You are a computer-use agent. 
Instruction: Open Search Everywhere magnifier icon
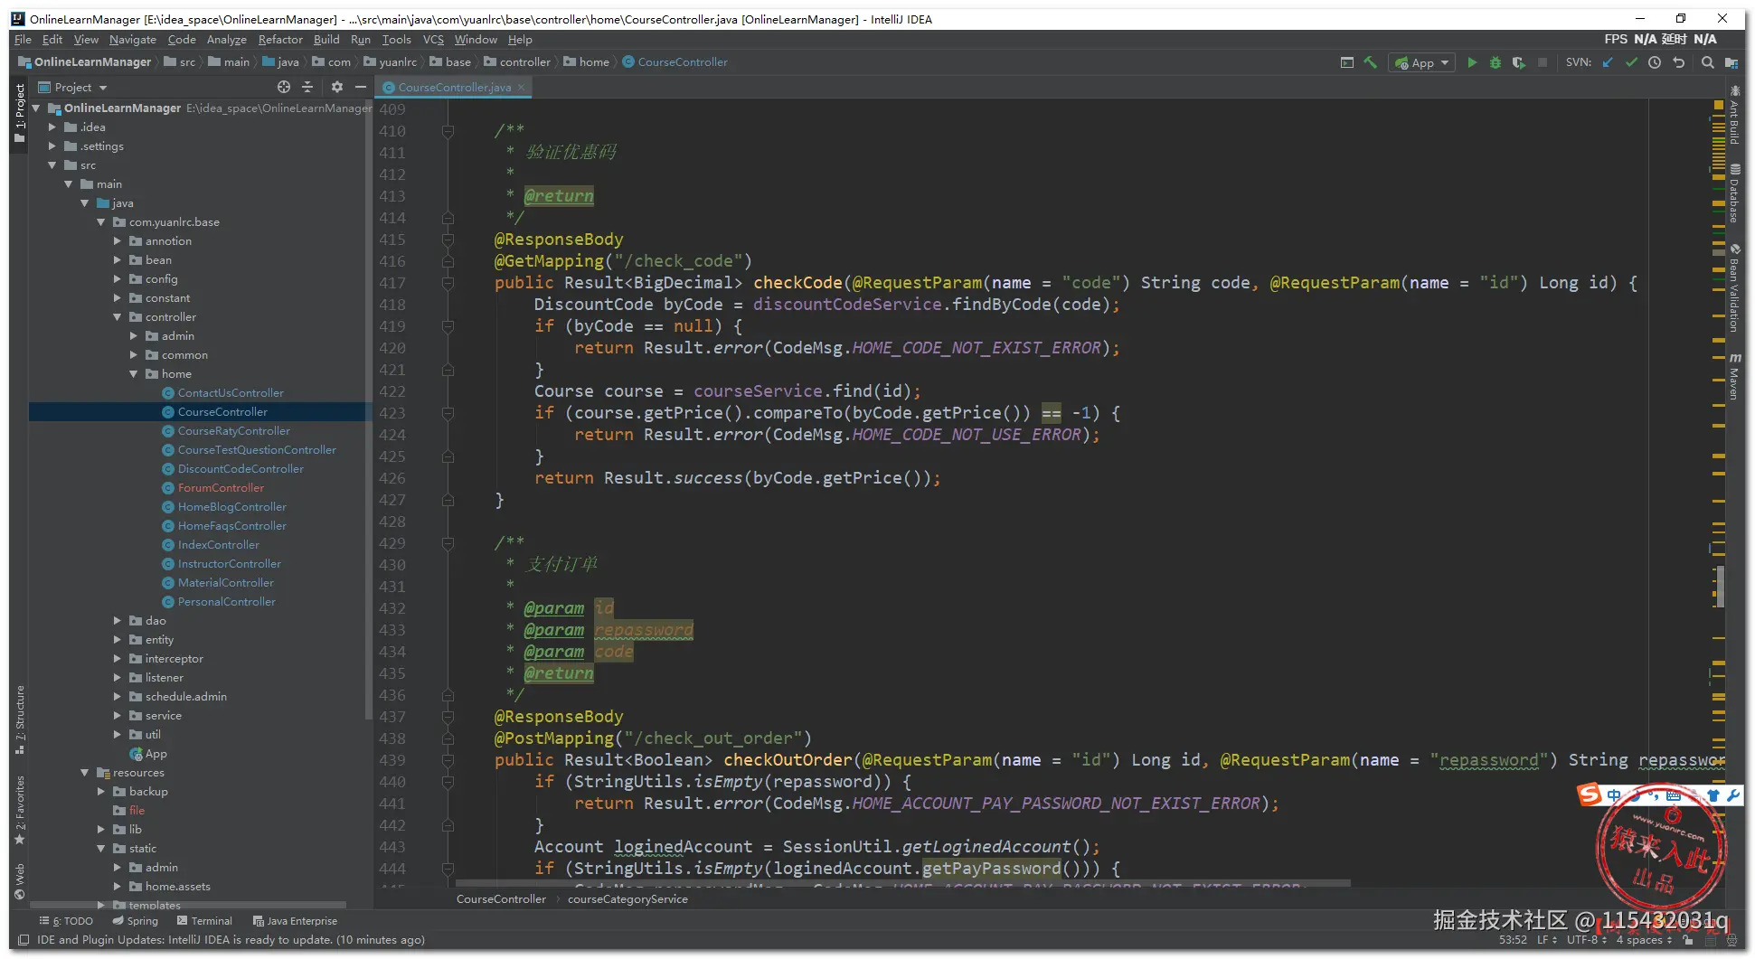[1707, 62]
